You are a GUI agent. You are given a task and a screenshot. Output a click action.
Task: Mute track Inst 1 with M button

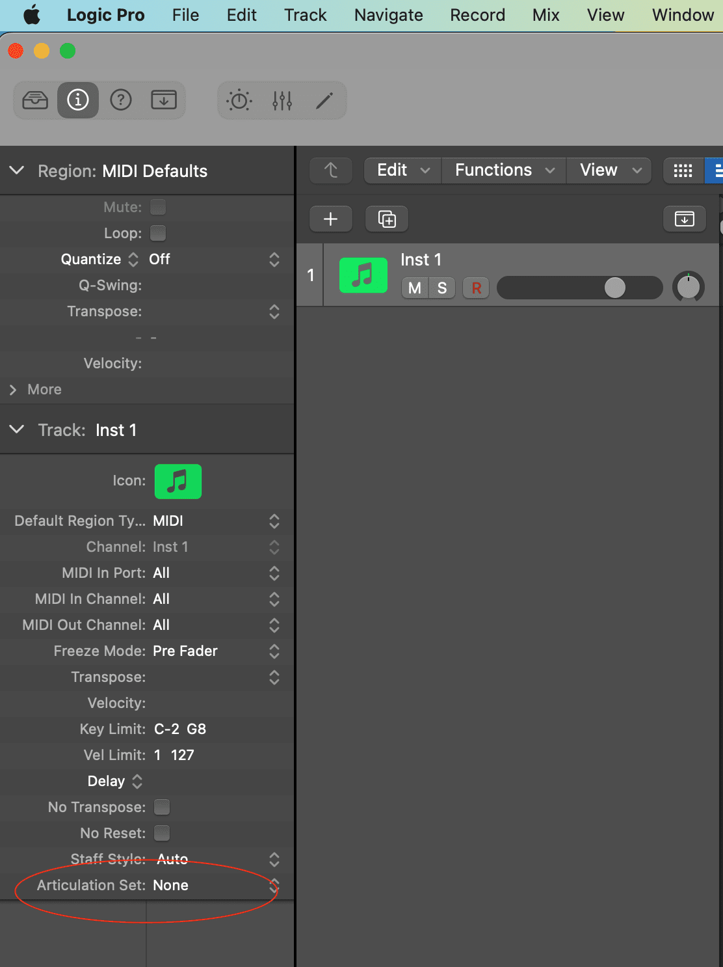415,288
